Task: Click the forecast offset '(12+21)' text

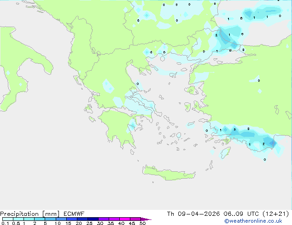Action: (275, 214)
